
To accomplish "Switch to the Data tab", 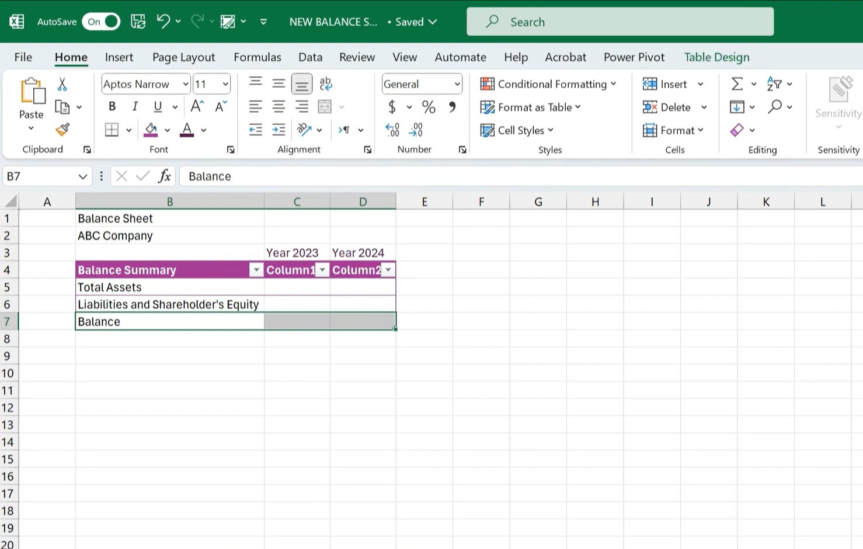I will (310, 57).
